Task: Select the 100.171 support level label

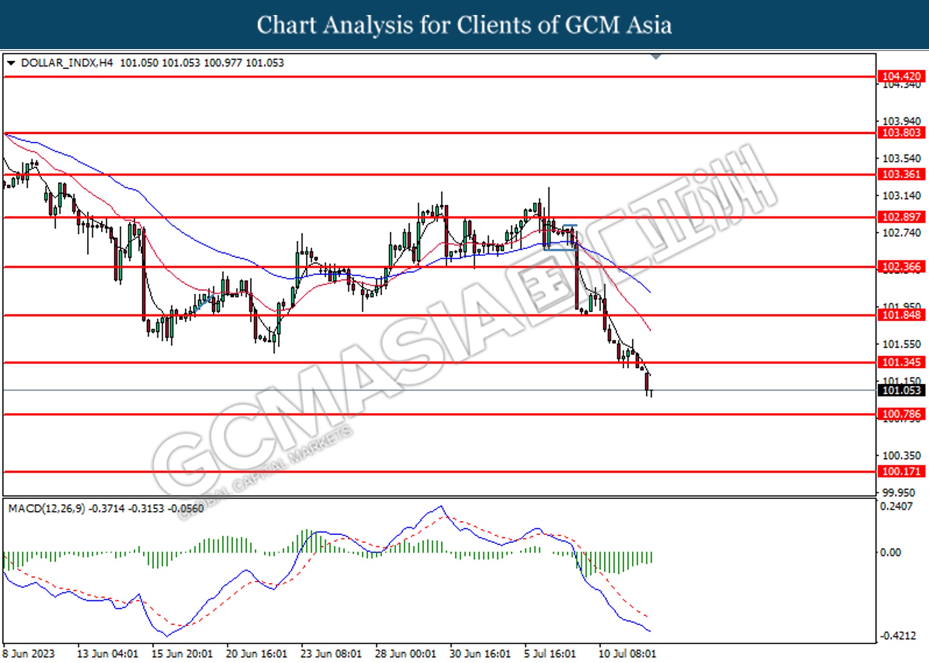Action: pyautogui.click(x=901, y=472)
